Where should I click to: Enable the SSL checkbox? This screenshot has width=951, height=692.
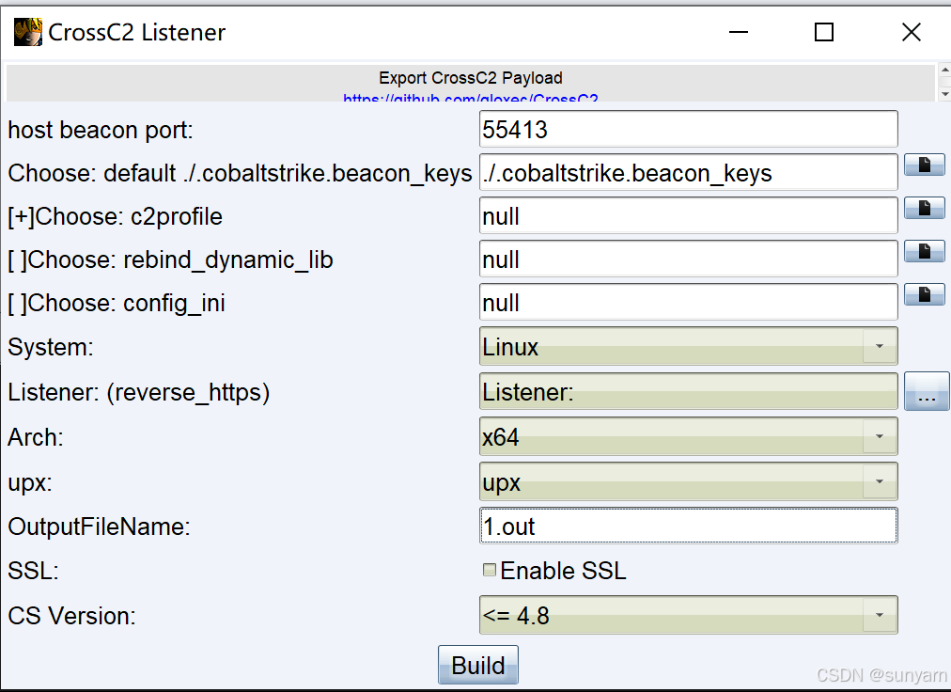pos(489,570)
